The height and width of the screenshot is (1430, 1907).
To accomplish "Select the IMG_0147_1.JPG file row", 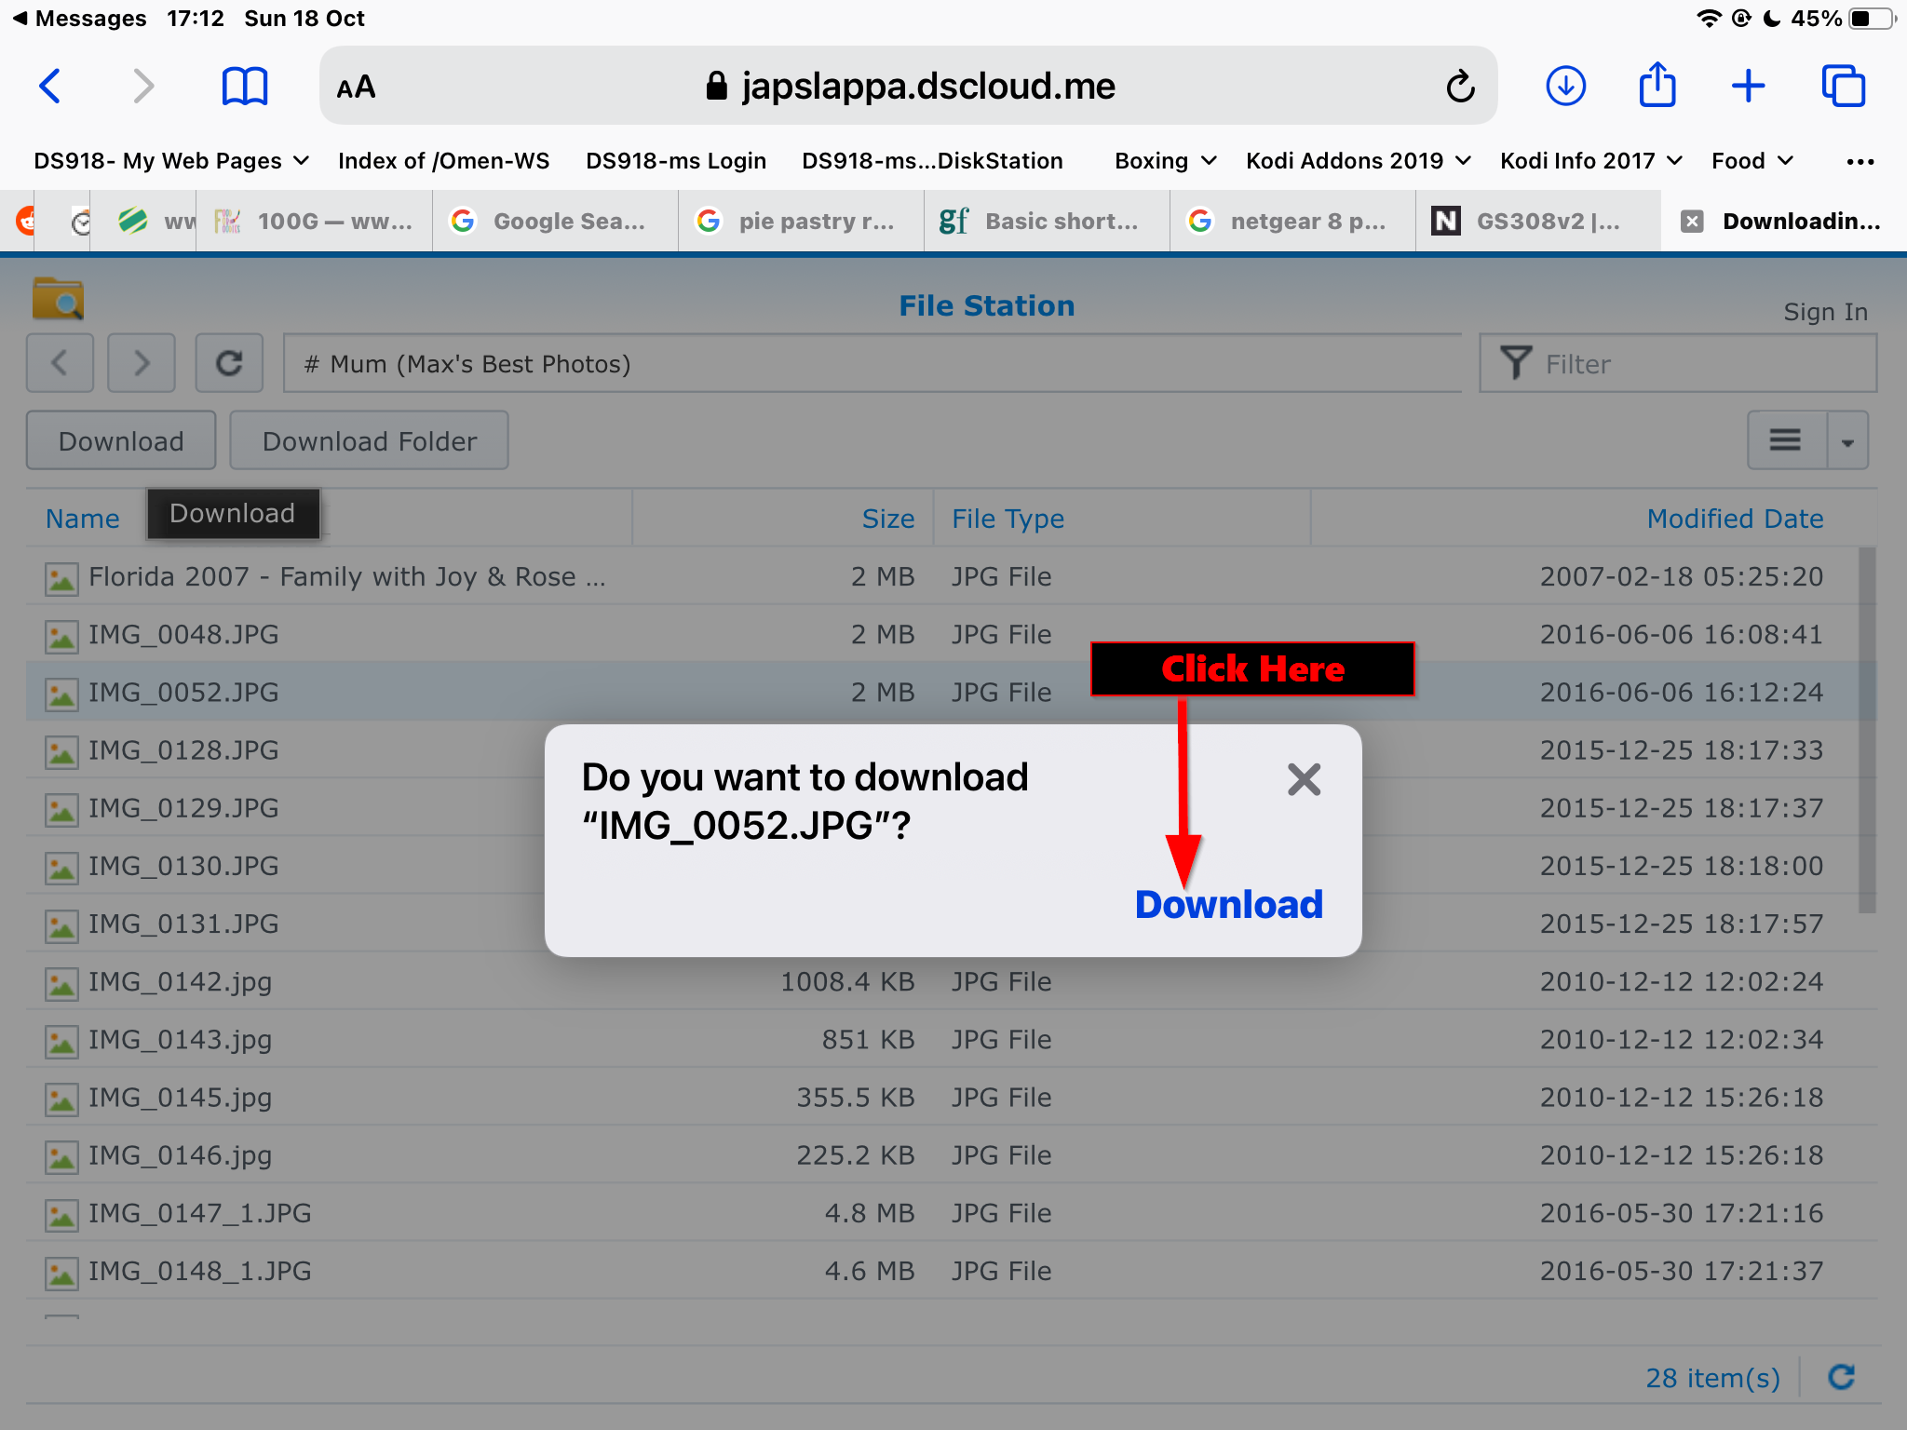I will pyautogui.click(x=942, y=1213).
